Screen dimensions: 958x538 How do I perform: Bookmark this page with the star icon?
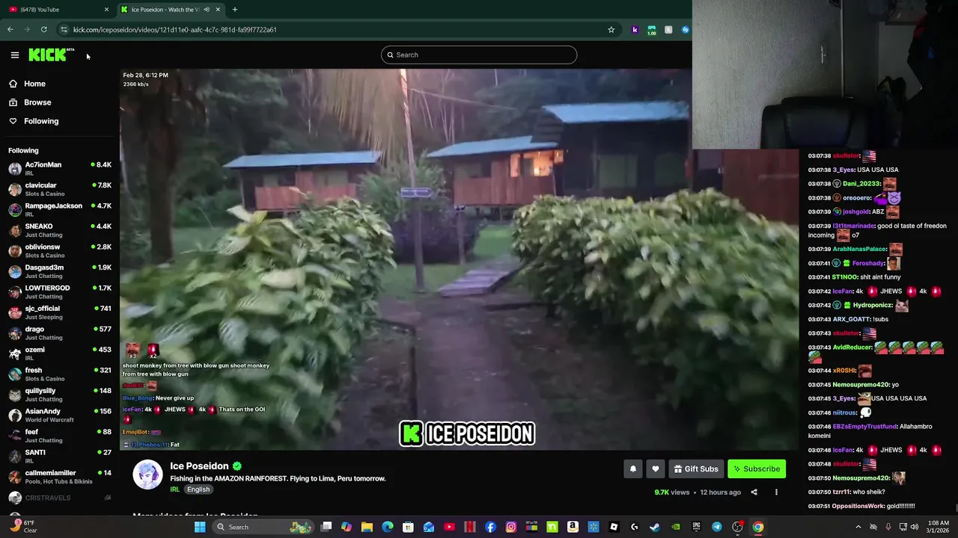(x=611, y=30)
